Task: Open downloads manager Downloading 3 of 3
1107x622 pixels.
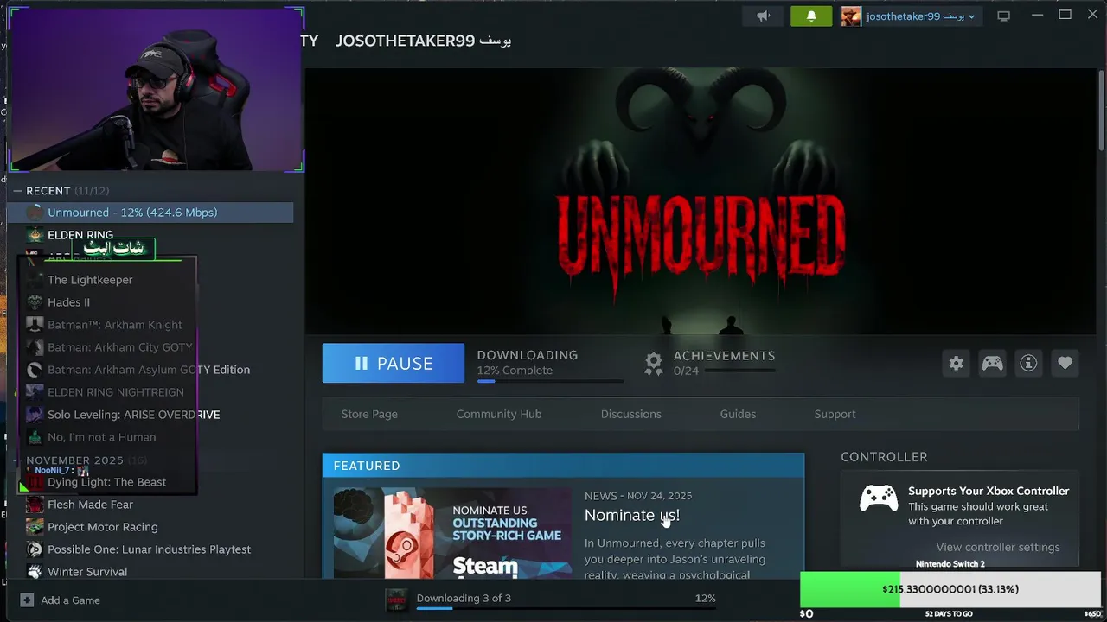Action: pos(464,598)
